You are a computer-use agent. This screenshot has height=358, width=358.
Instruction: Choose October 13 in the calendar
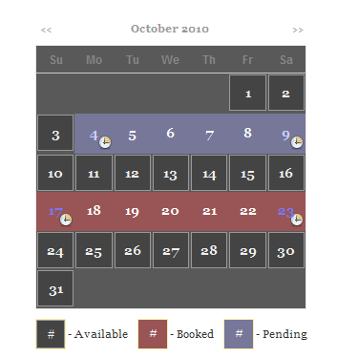coord(171,173)
